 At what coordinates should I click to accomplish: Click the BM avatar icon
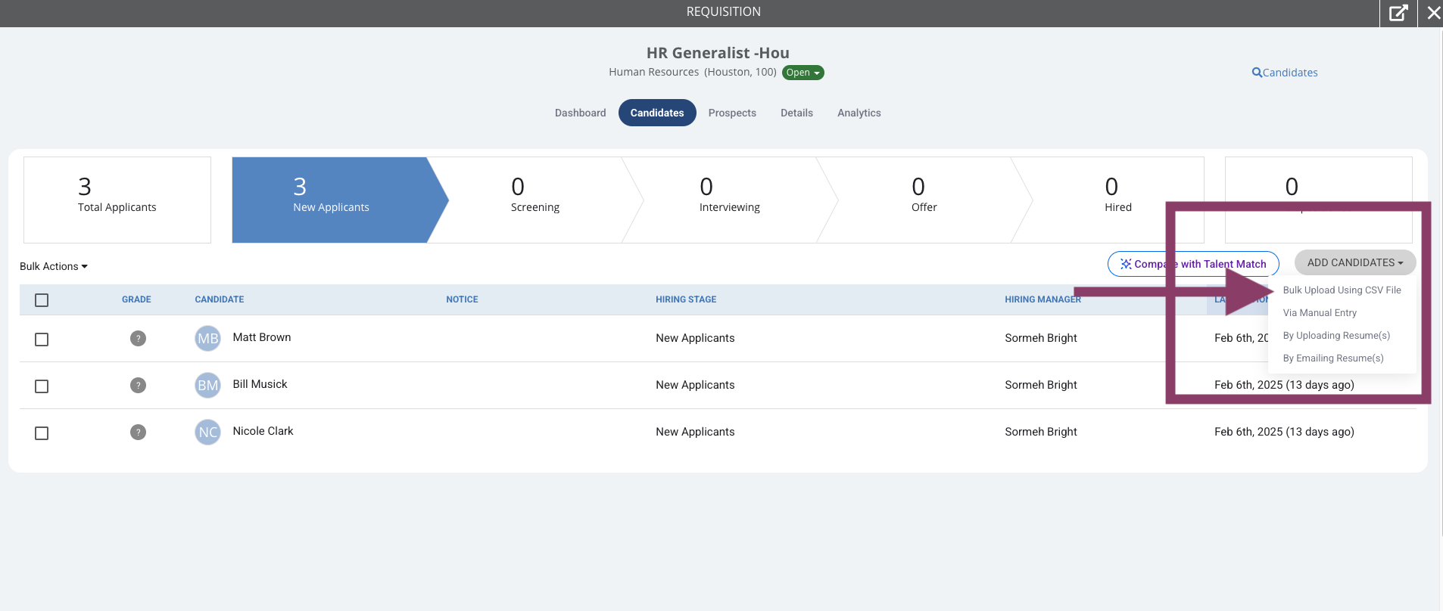207,385
